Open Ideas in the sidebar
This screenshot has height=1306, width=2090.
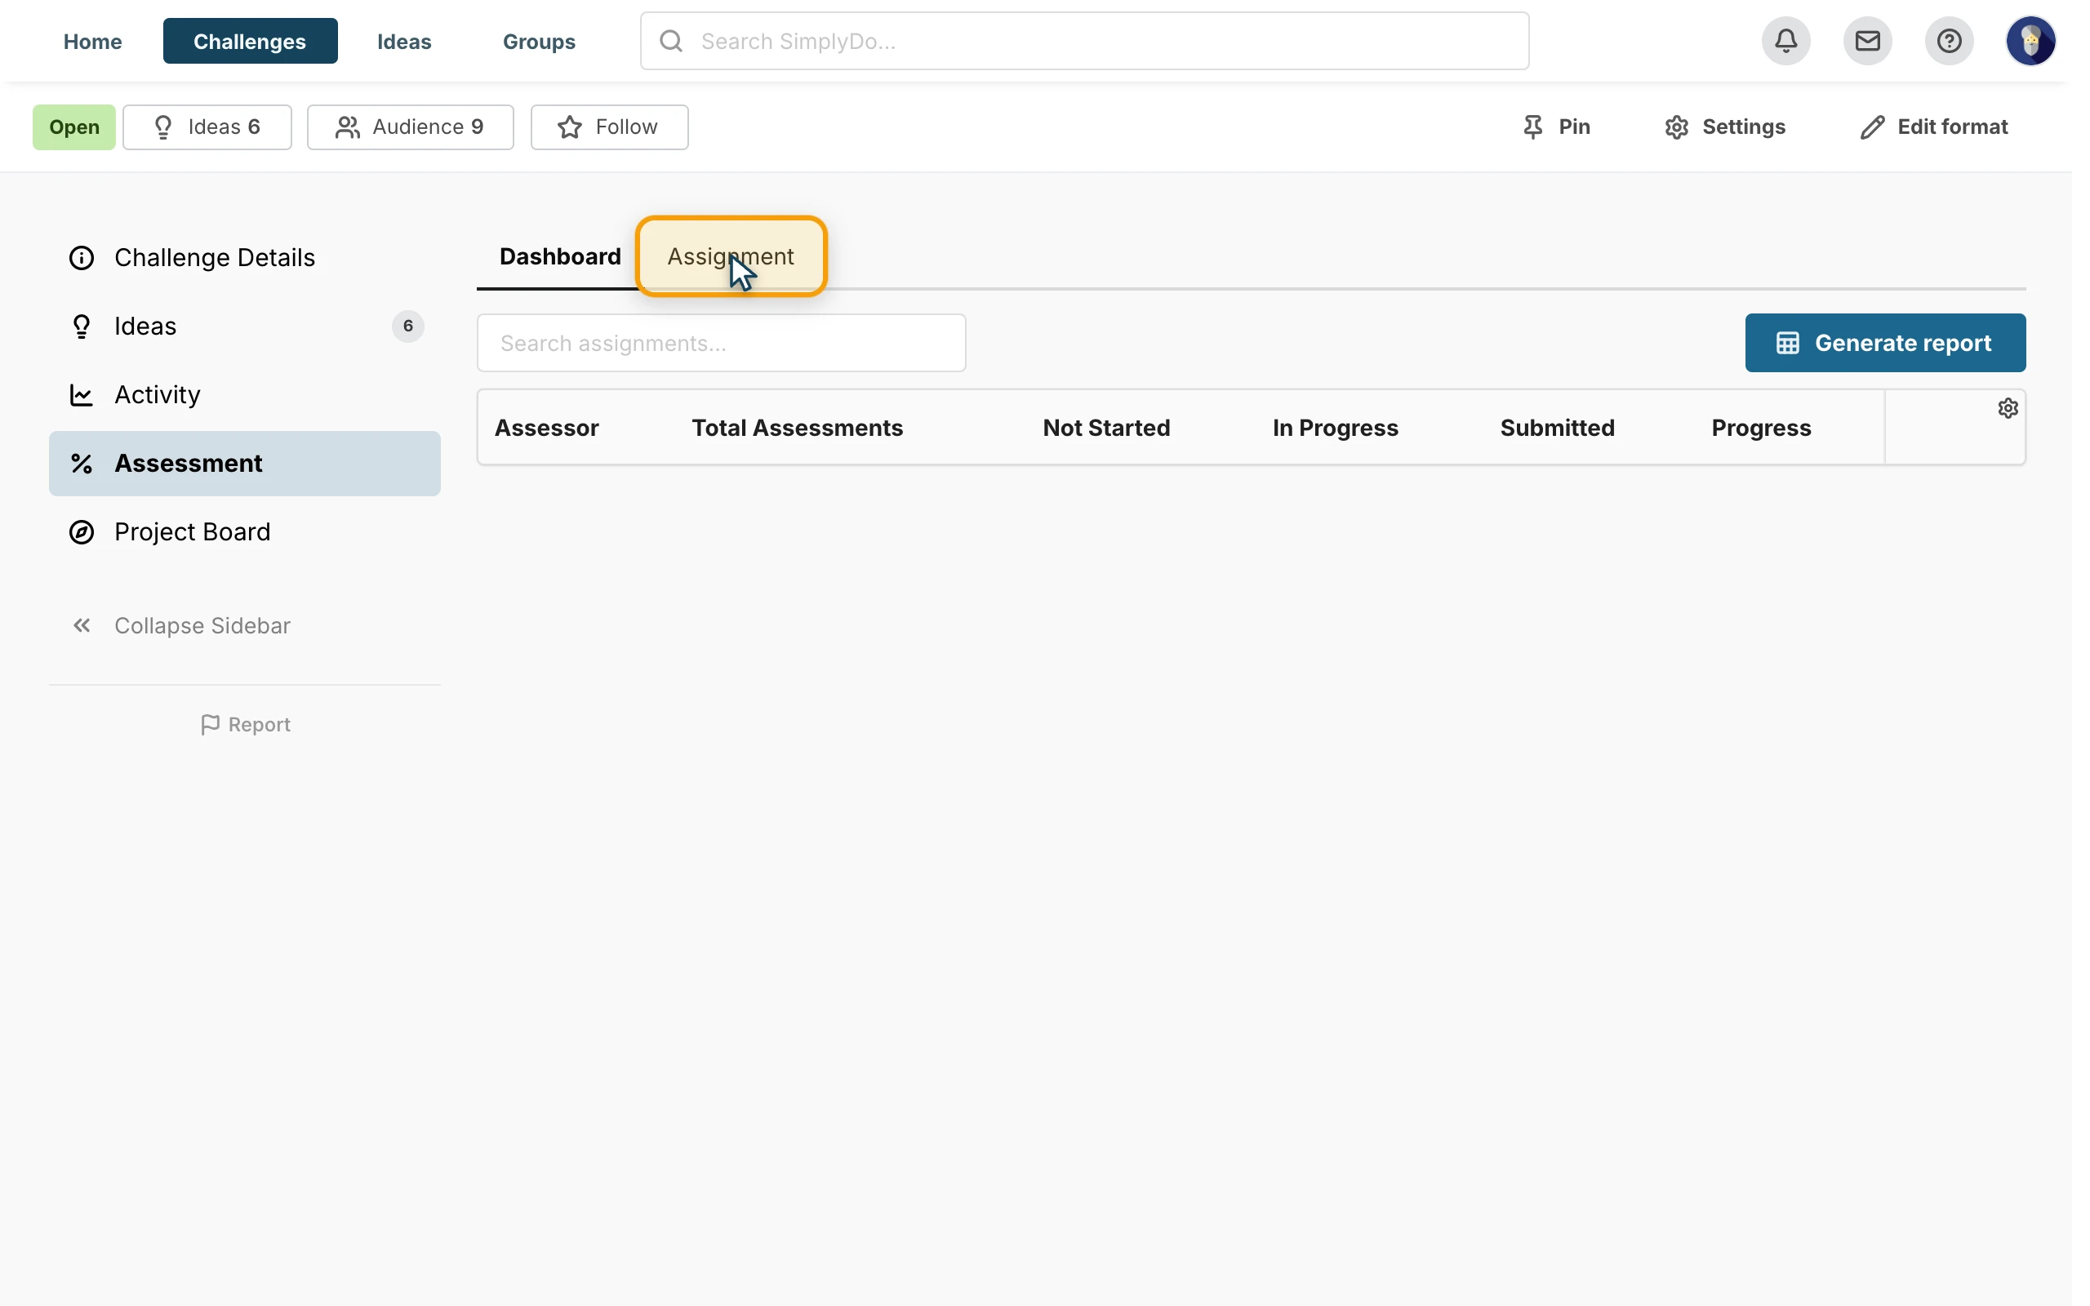pos(244,326)
